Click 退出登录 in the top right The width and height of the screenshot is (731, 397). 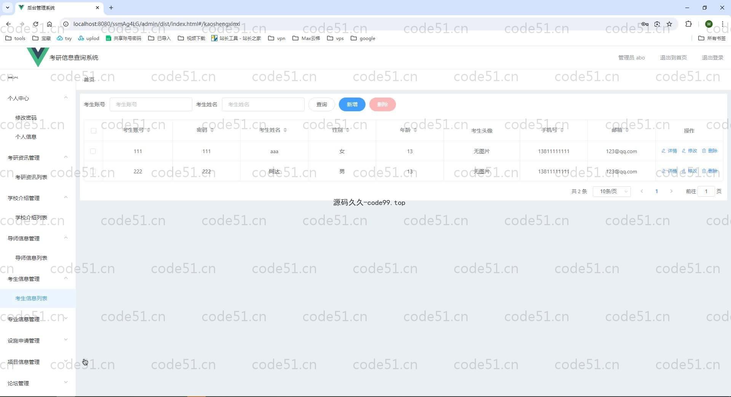(712, 58)
